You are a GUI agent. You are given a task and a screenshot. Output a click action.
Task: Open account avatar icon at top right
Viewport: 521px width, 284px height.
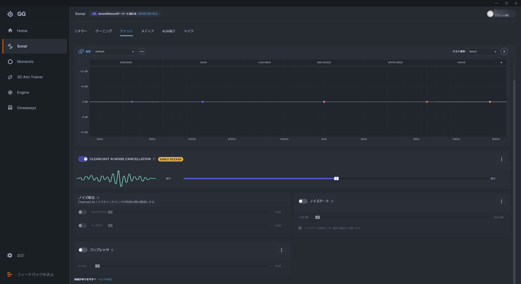pyautogui.click(x=490, y=14)
